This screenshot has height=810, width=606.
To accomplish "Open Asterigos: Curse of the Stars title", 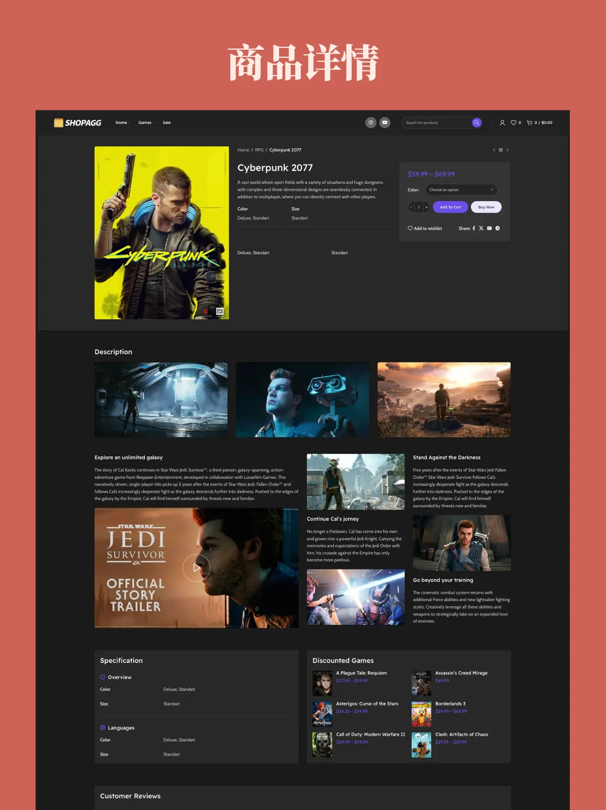I will [x=367, y=704].
